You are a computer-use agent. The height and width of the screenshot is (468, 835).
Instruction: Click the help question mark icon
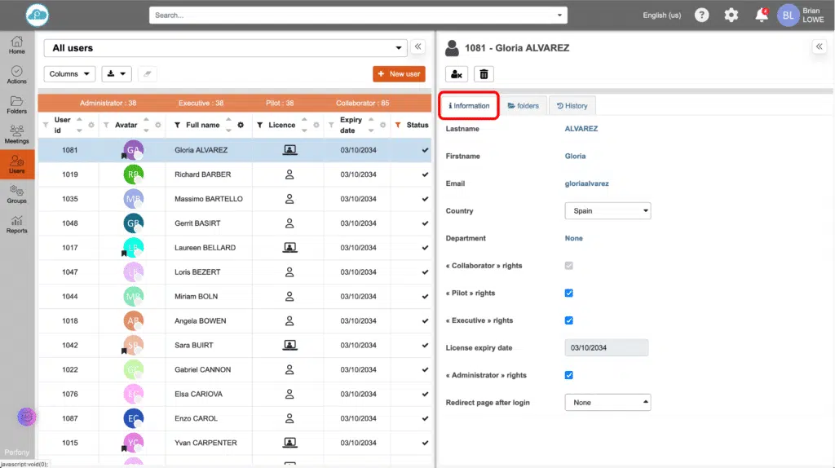701,15
